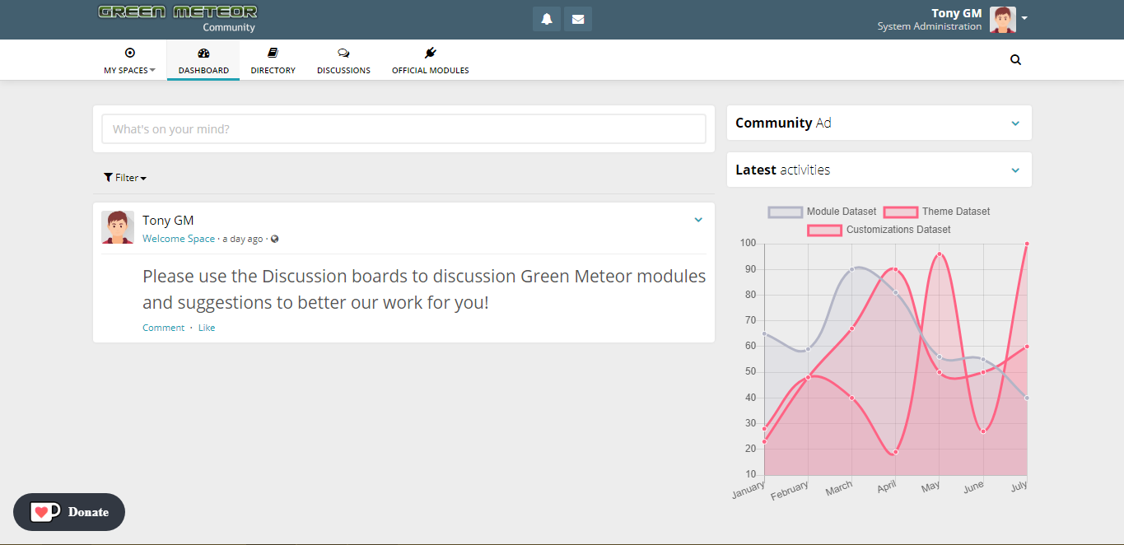Click Comment under the post
The image size is (1124, 545).
tap(163, 328)
